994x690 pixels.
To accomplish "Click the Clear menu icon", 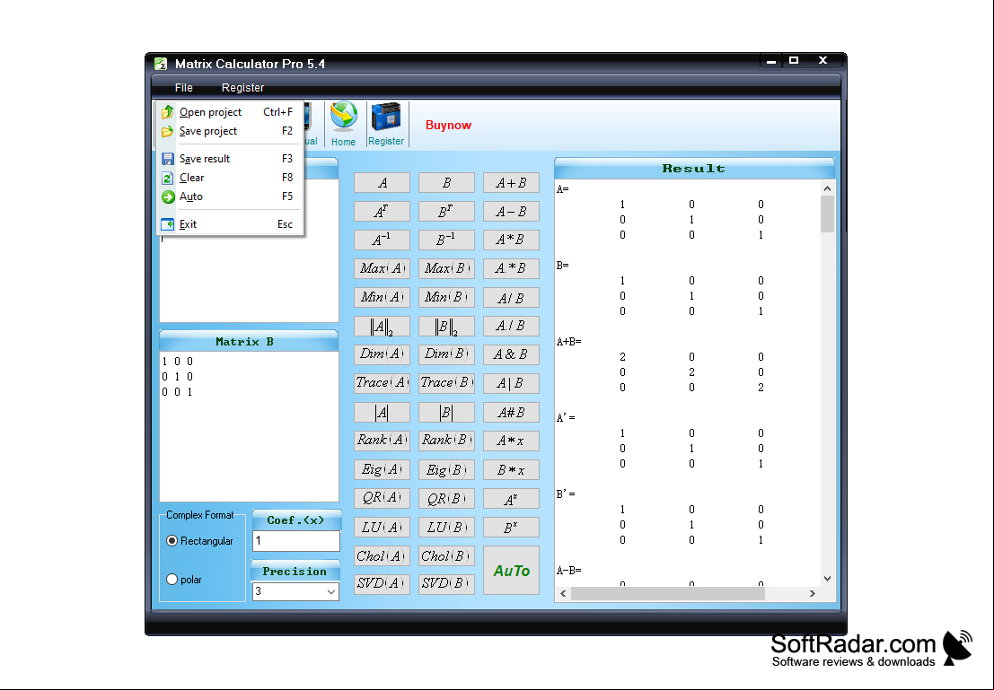I will pos(167,178).
